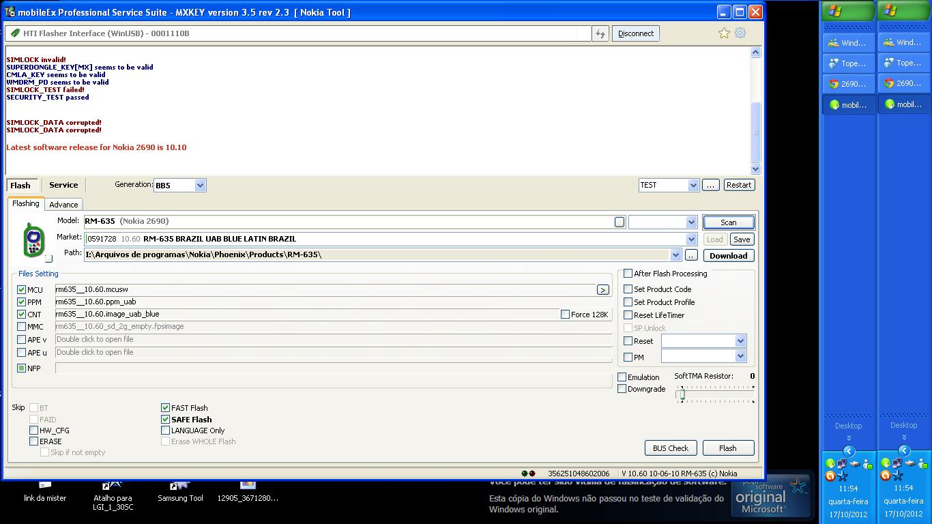Disable FAST Flash option
932x524 pixels.
coord(165,408)
